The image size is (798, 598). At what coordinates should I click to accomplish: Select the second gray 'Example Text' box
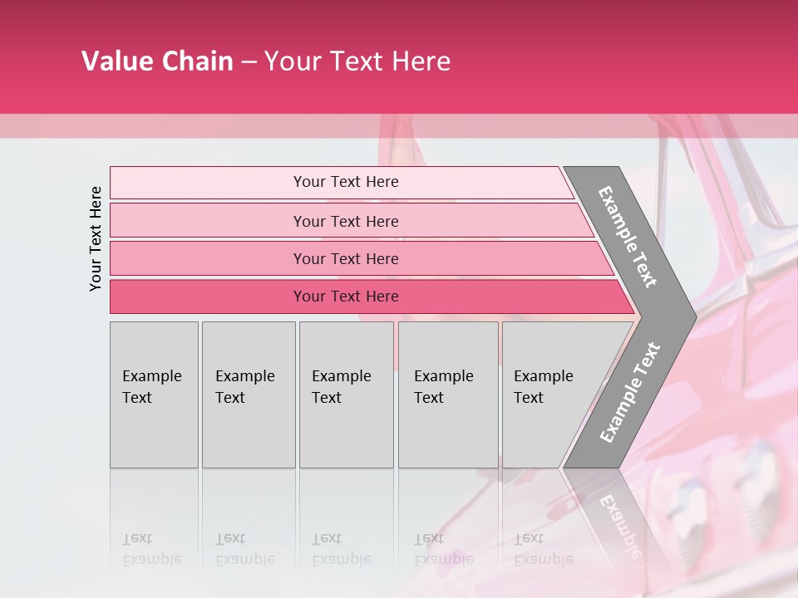[x=248, y=395]
